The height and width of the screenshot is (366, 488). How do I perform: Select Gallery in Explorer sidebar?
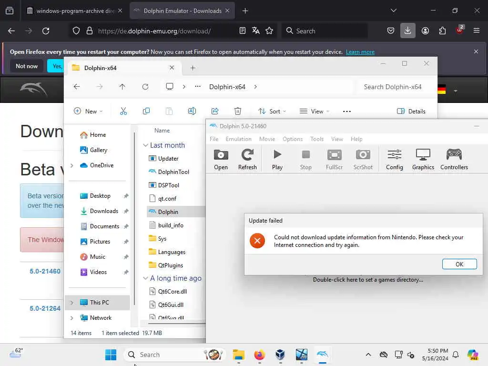tap(98, 150)
